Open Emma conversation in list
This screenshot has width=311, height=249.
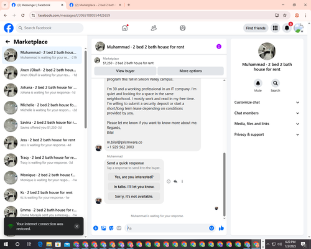pyautogui.click(x=42, y=211)
